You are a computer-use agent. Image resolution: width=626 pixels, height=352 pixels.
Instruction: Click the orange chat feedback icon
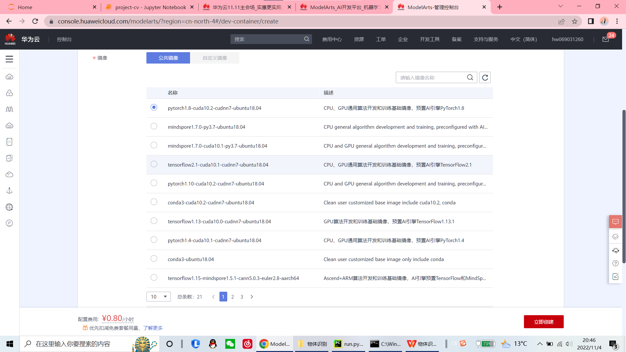point(615,222)
